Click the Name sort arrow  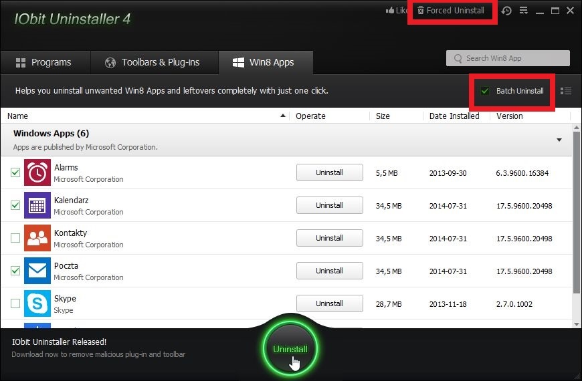(x=283, y=116)
